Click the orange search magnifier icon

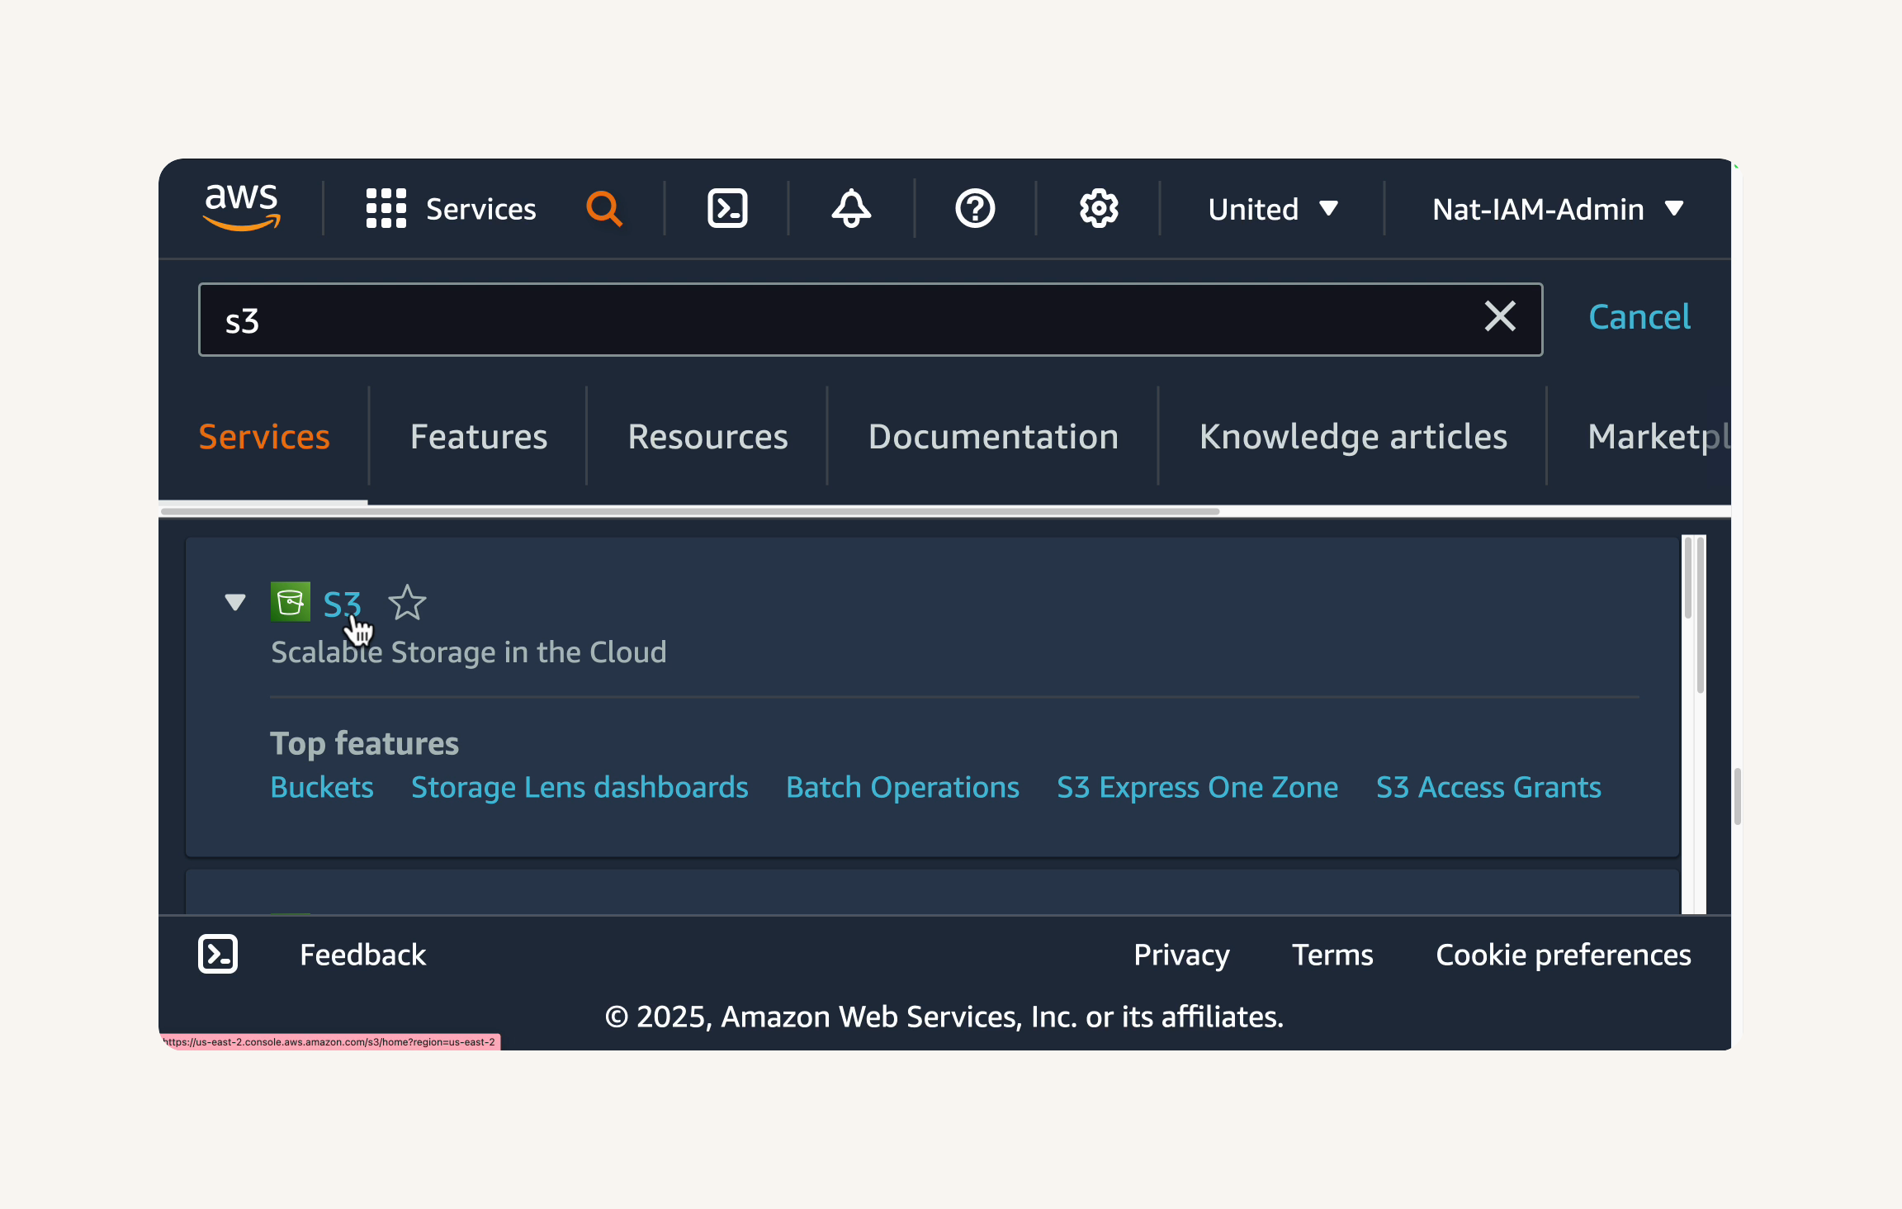pos(604,208)
